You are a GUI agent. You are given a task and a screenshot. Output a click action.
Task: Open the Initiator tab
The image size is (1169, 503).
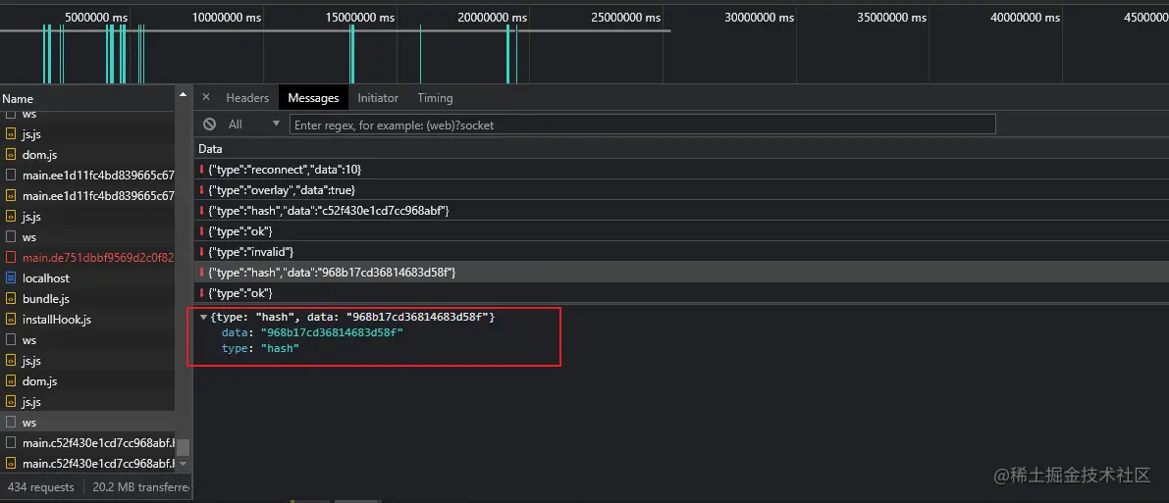378,98
